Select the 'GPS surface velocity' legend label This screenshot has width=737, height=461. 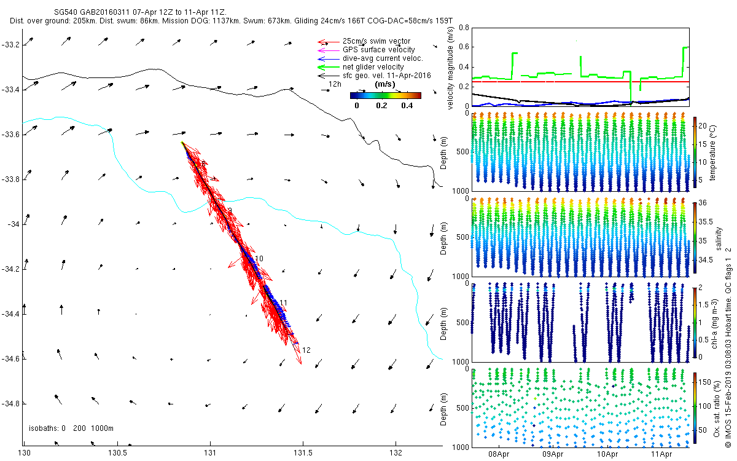pyautogui.click(x=379, y=50)
